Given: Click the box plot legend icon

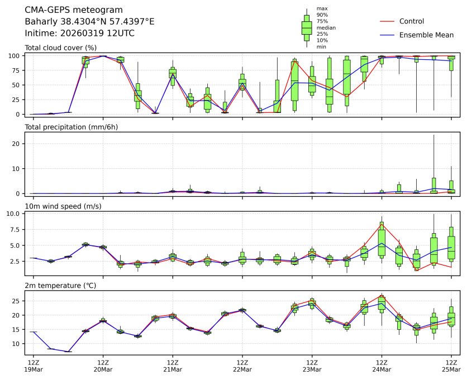Looking at the screenshot, I should coord(306,27).
